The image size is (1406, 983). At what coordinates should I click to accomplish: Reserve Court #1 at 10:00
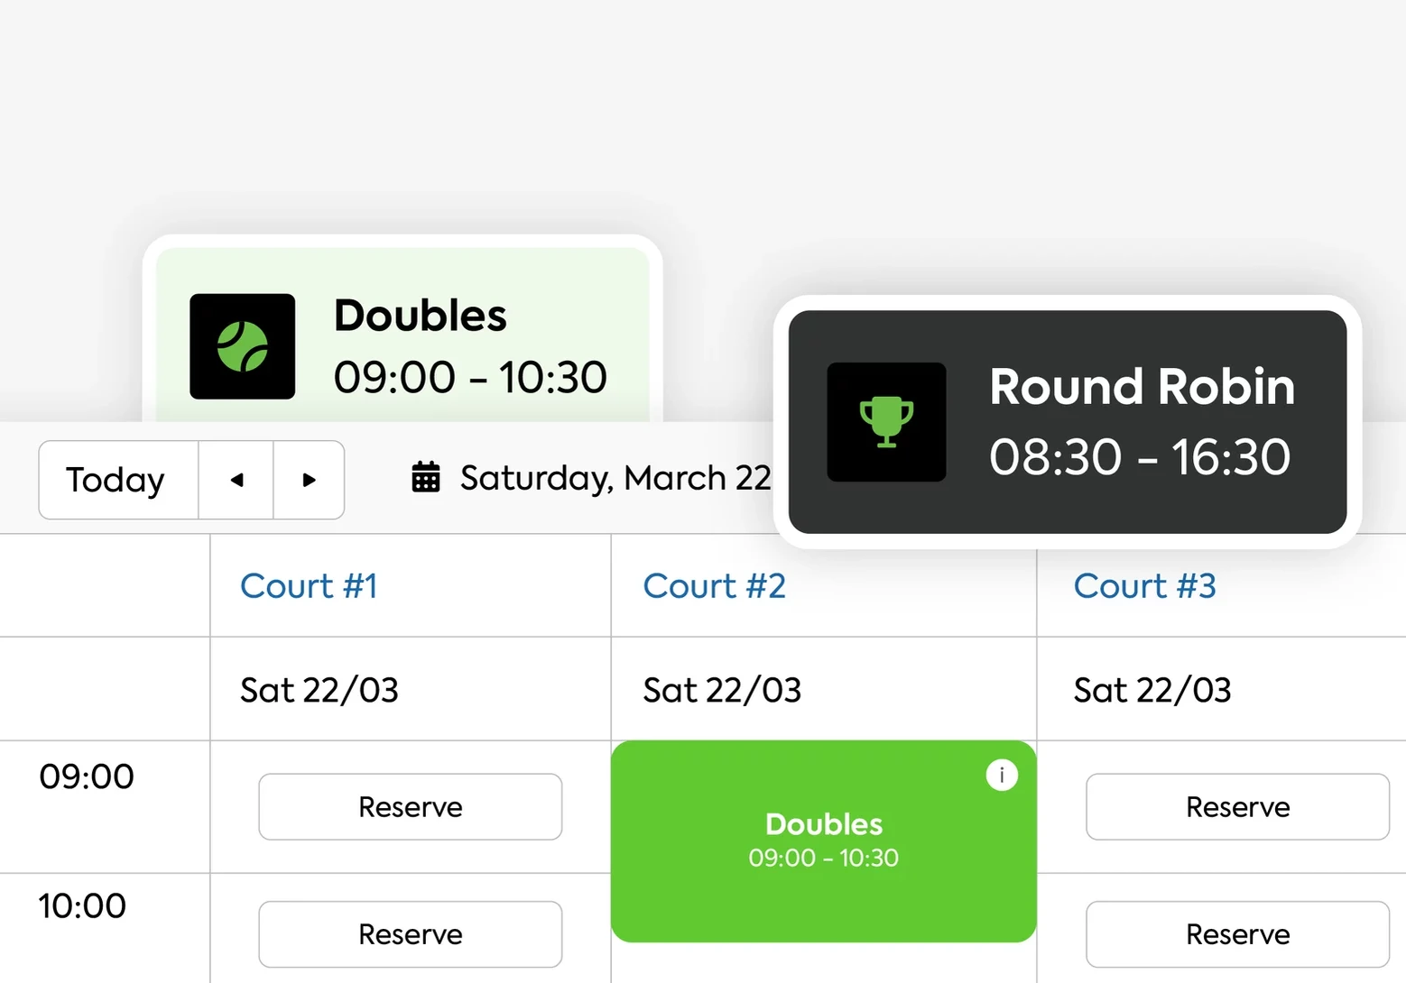click(x=411, y=934)
